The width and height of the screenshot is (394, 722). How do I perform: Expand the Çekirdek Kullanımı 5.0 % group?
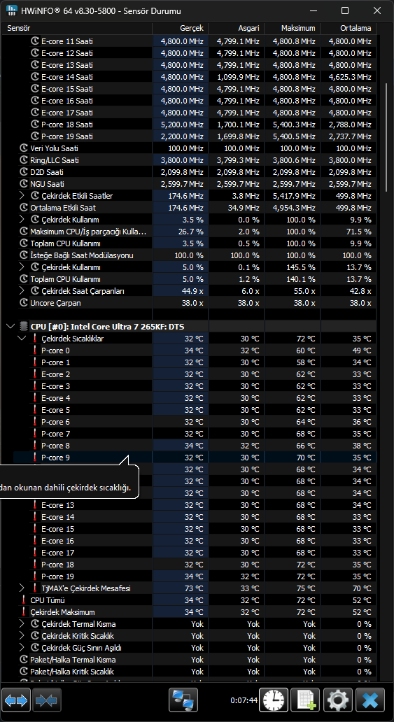click(22, 267)
